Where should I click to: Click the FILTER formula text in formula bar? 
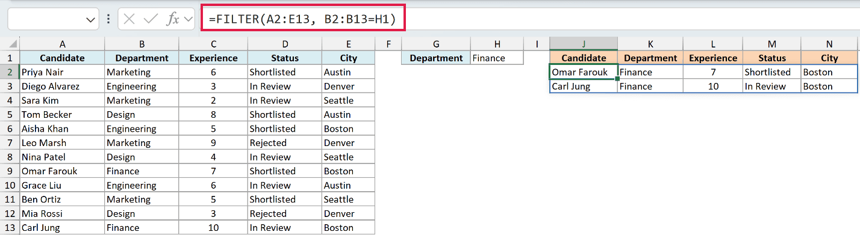[302, 19]
